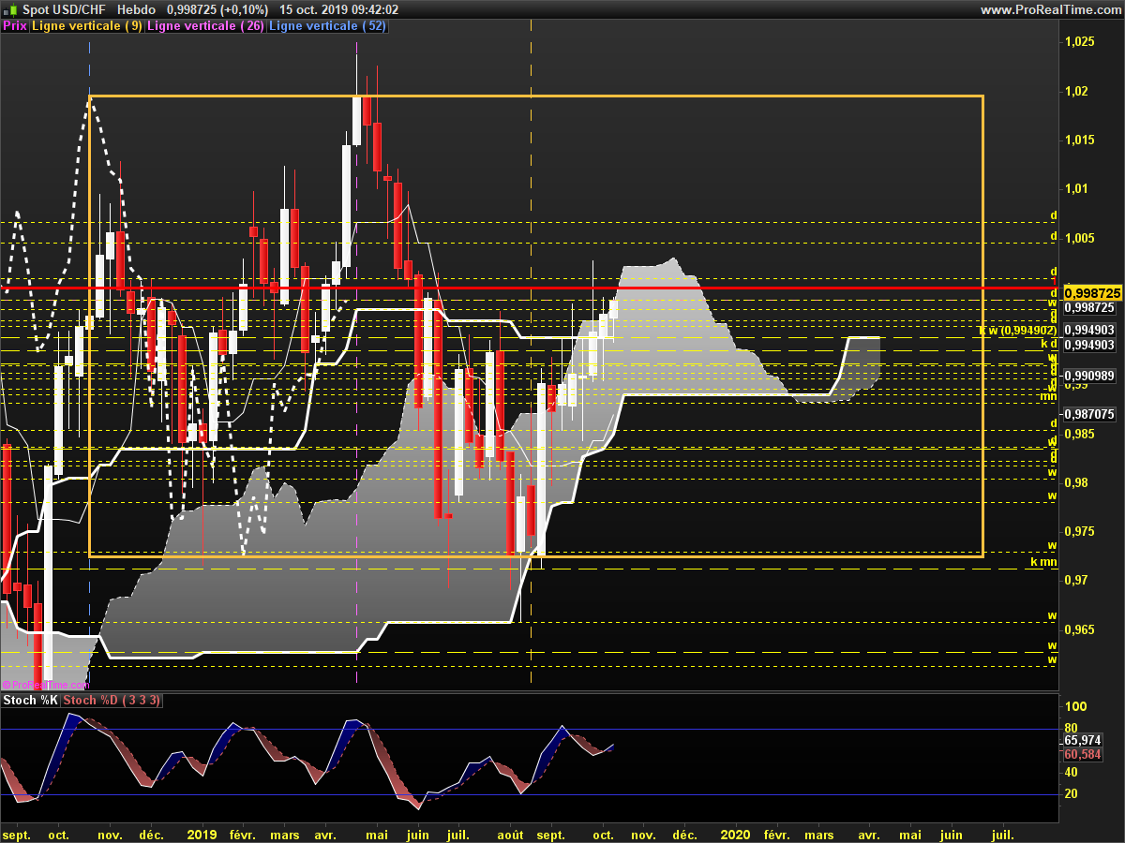
Task: Select the Prix indicator label
Action: pos(15,26)
